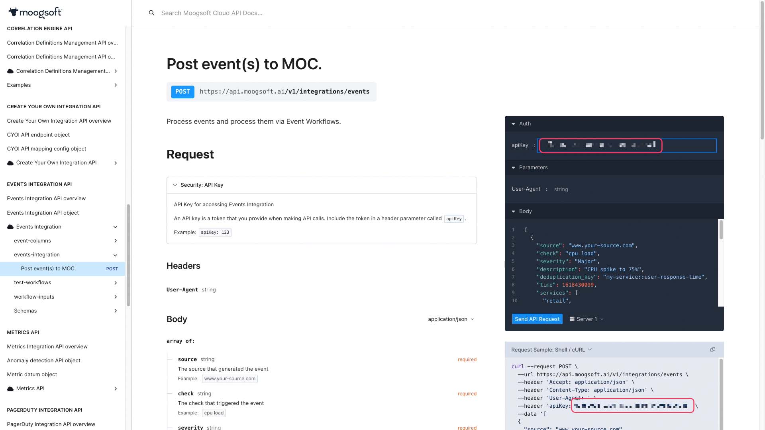Collapse the Parameters section triangle
Screen dimensions: 765x430
point(514,168)
